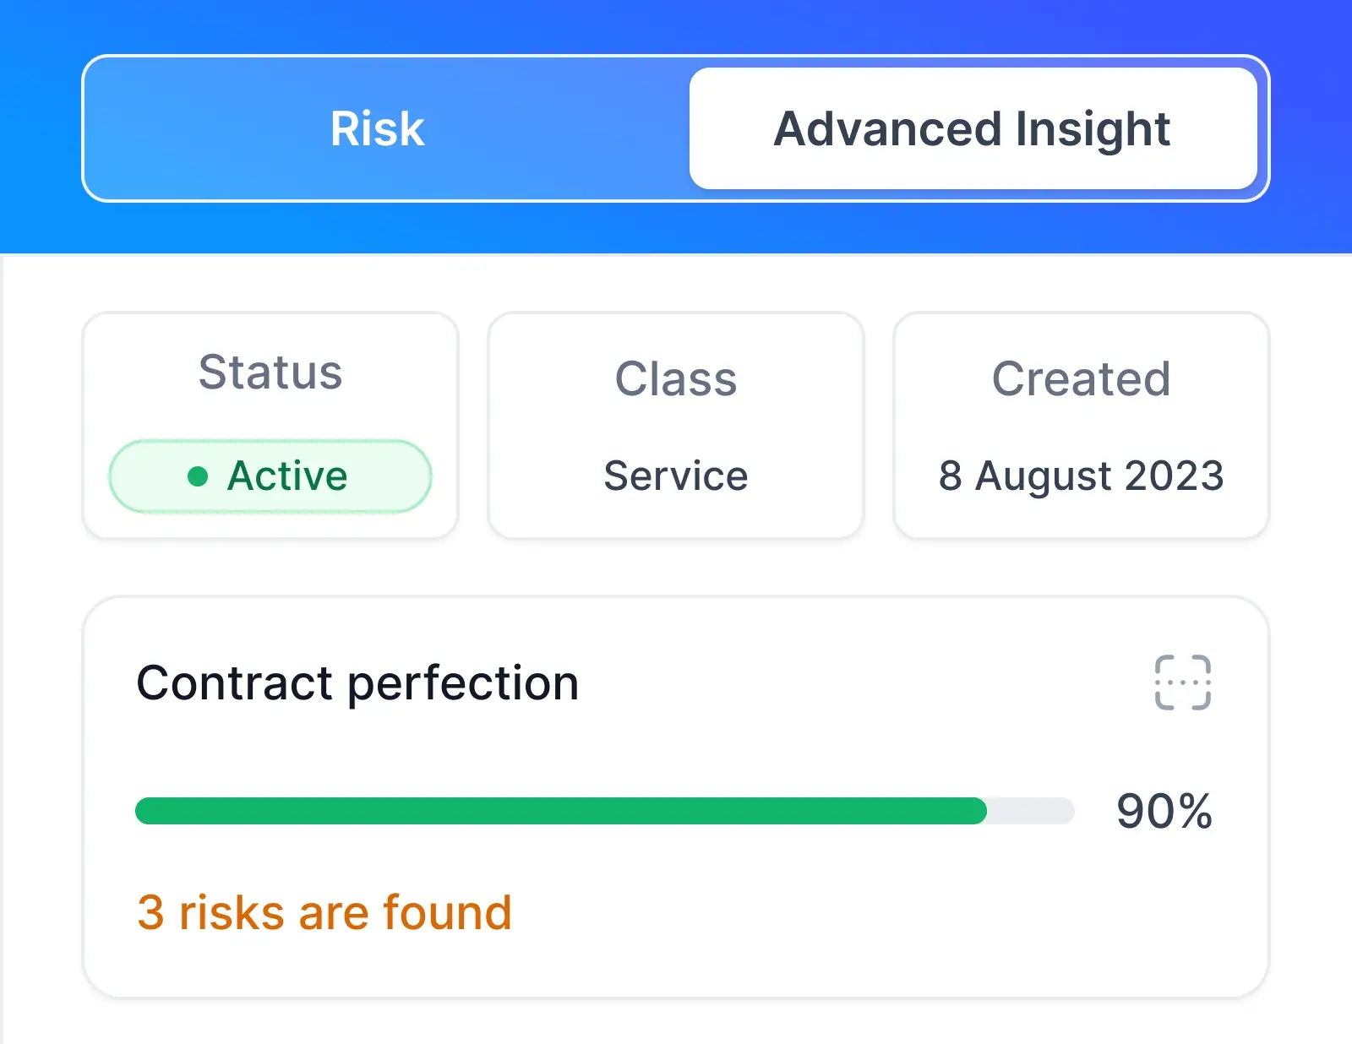Click the Class card label

[x=676, y=378]
